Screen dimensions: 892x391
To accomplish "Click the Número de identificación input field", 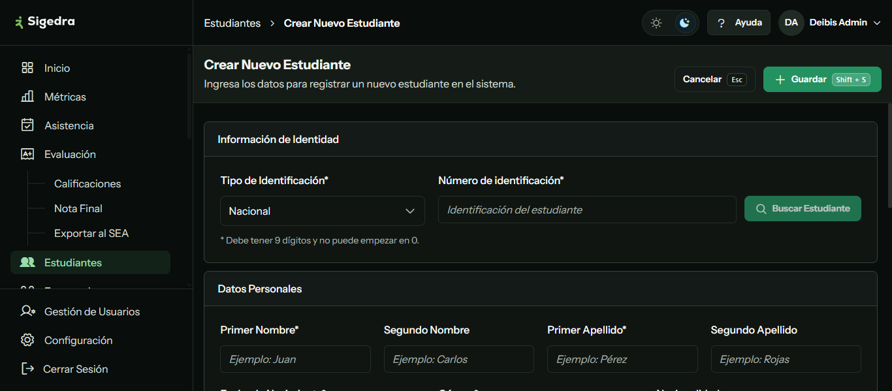I will tap(587, 210).
